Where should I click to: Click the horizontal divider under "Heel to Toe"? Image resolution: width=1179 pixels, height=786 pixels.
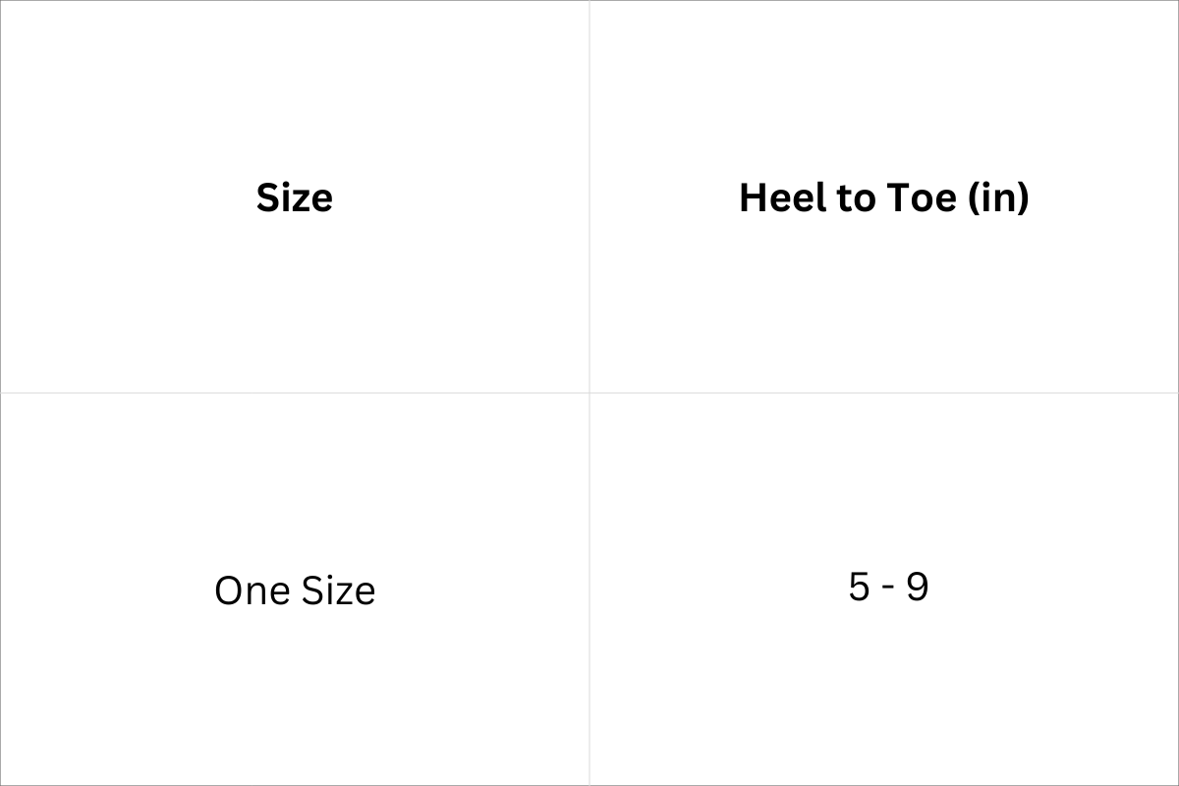coord(884,393)
